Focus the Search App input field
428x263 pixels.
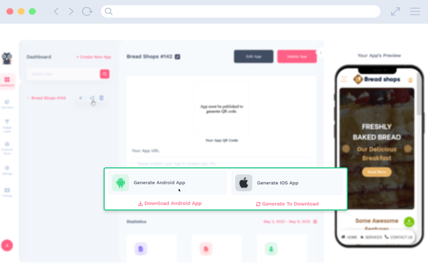point(64,74)
